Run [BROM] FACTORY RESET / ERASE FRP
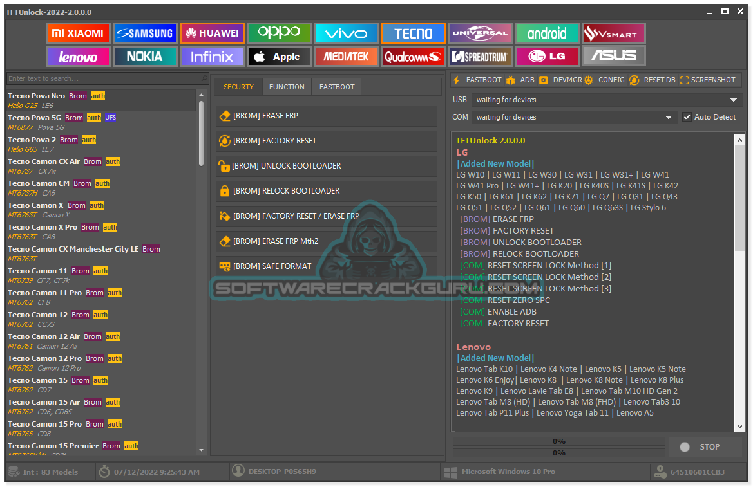Viewport: 753px width, 487px height. pyautogui.click(x=326, y=216)
